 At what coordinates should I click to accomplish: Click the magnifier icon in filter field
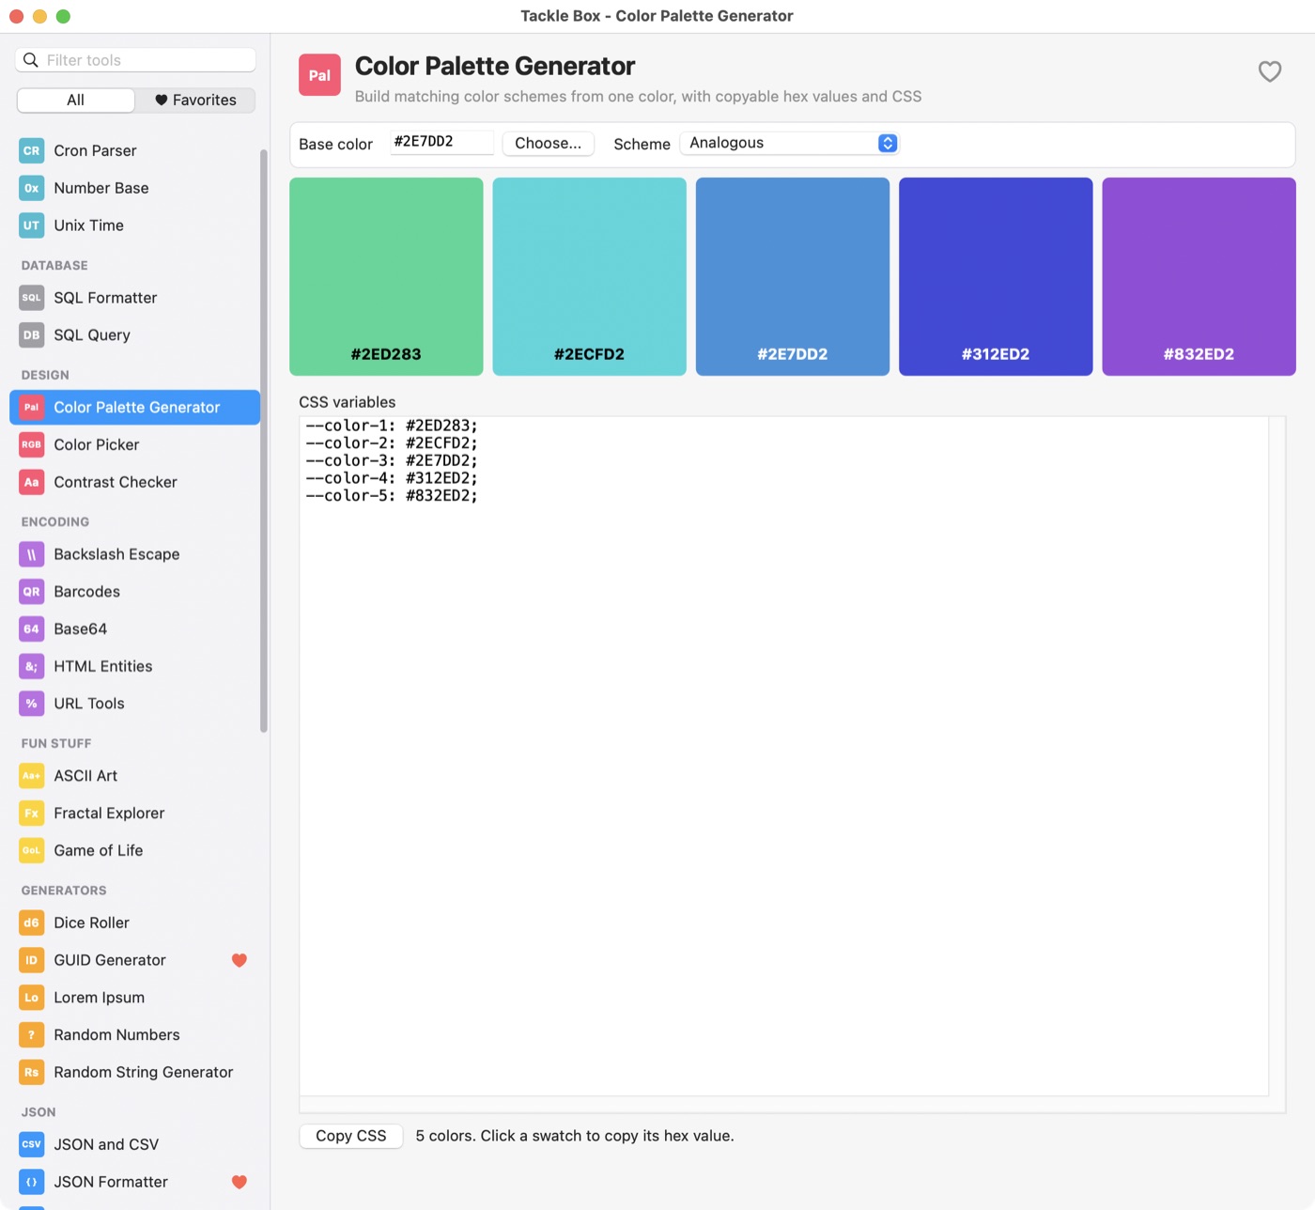(x=31, y=60)
